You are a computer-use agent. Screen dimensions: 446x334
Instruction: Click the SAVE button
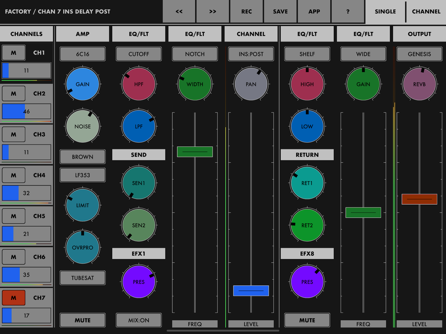280,11
